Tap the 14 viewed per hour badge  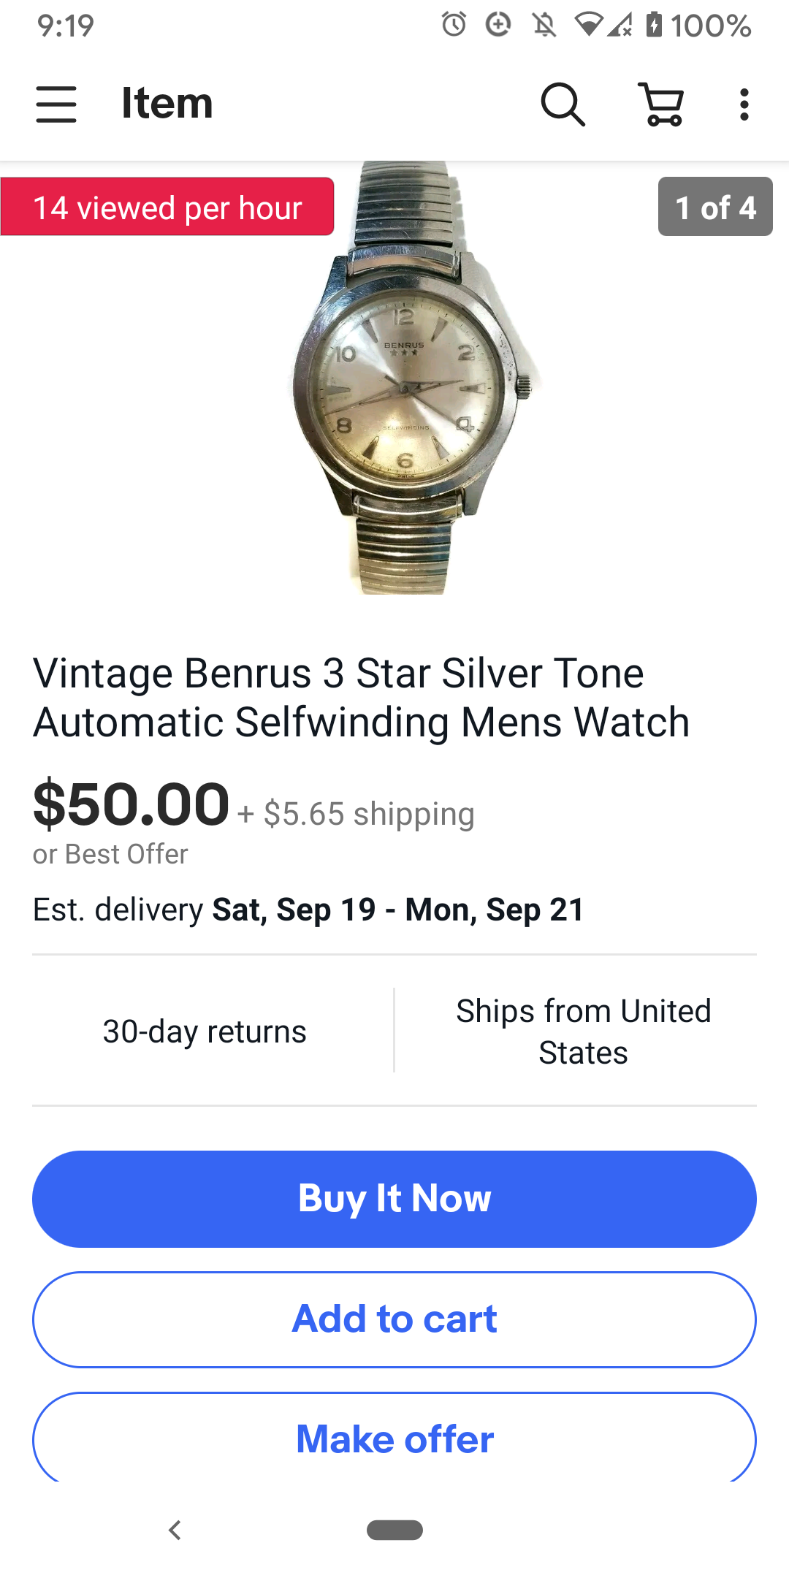tap(167, 207)
